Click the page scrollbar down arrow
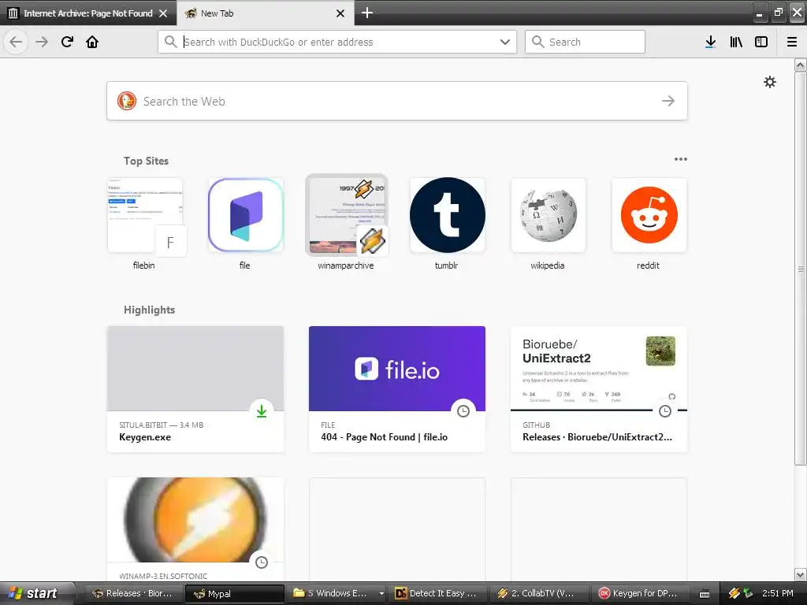 [800, 574]
